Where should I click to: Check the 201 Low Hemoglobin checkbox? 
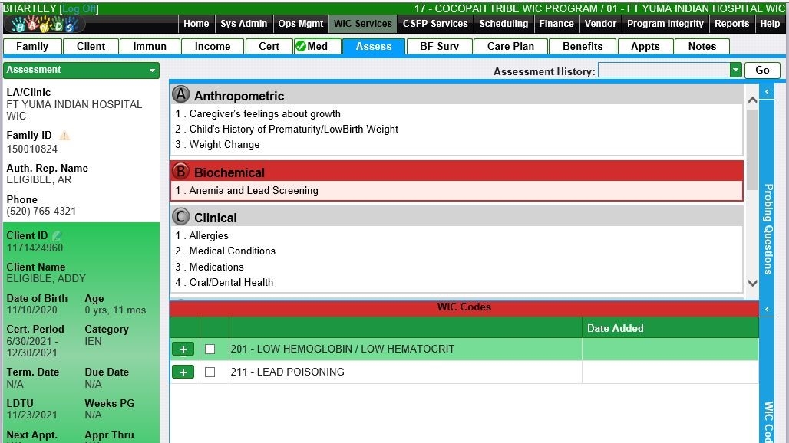click(210, 349)
